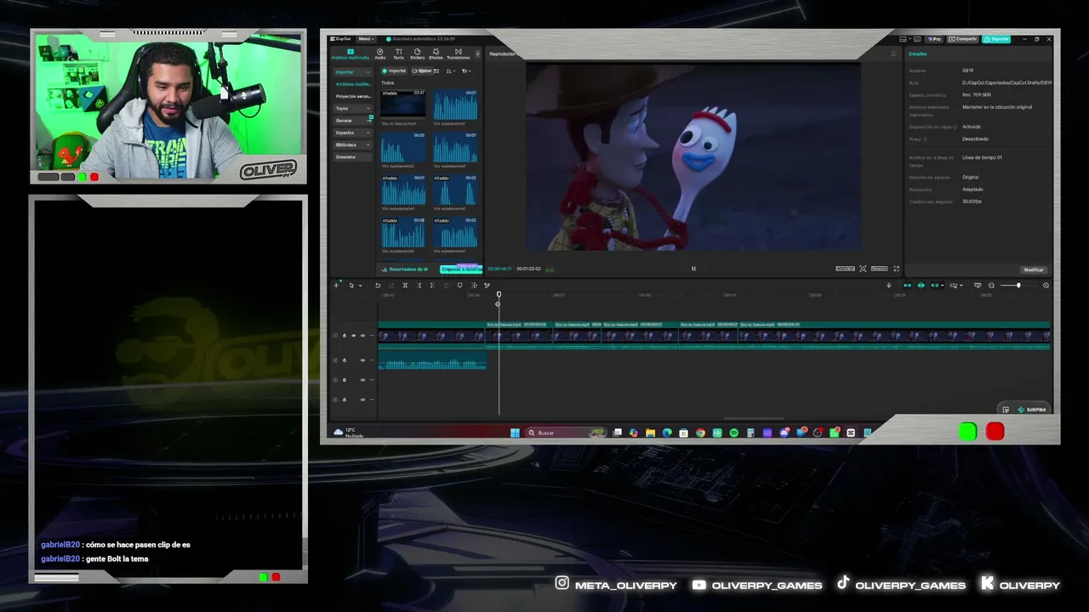Open the player panel options menu

click(x=892, y=54)
